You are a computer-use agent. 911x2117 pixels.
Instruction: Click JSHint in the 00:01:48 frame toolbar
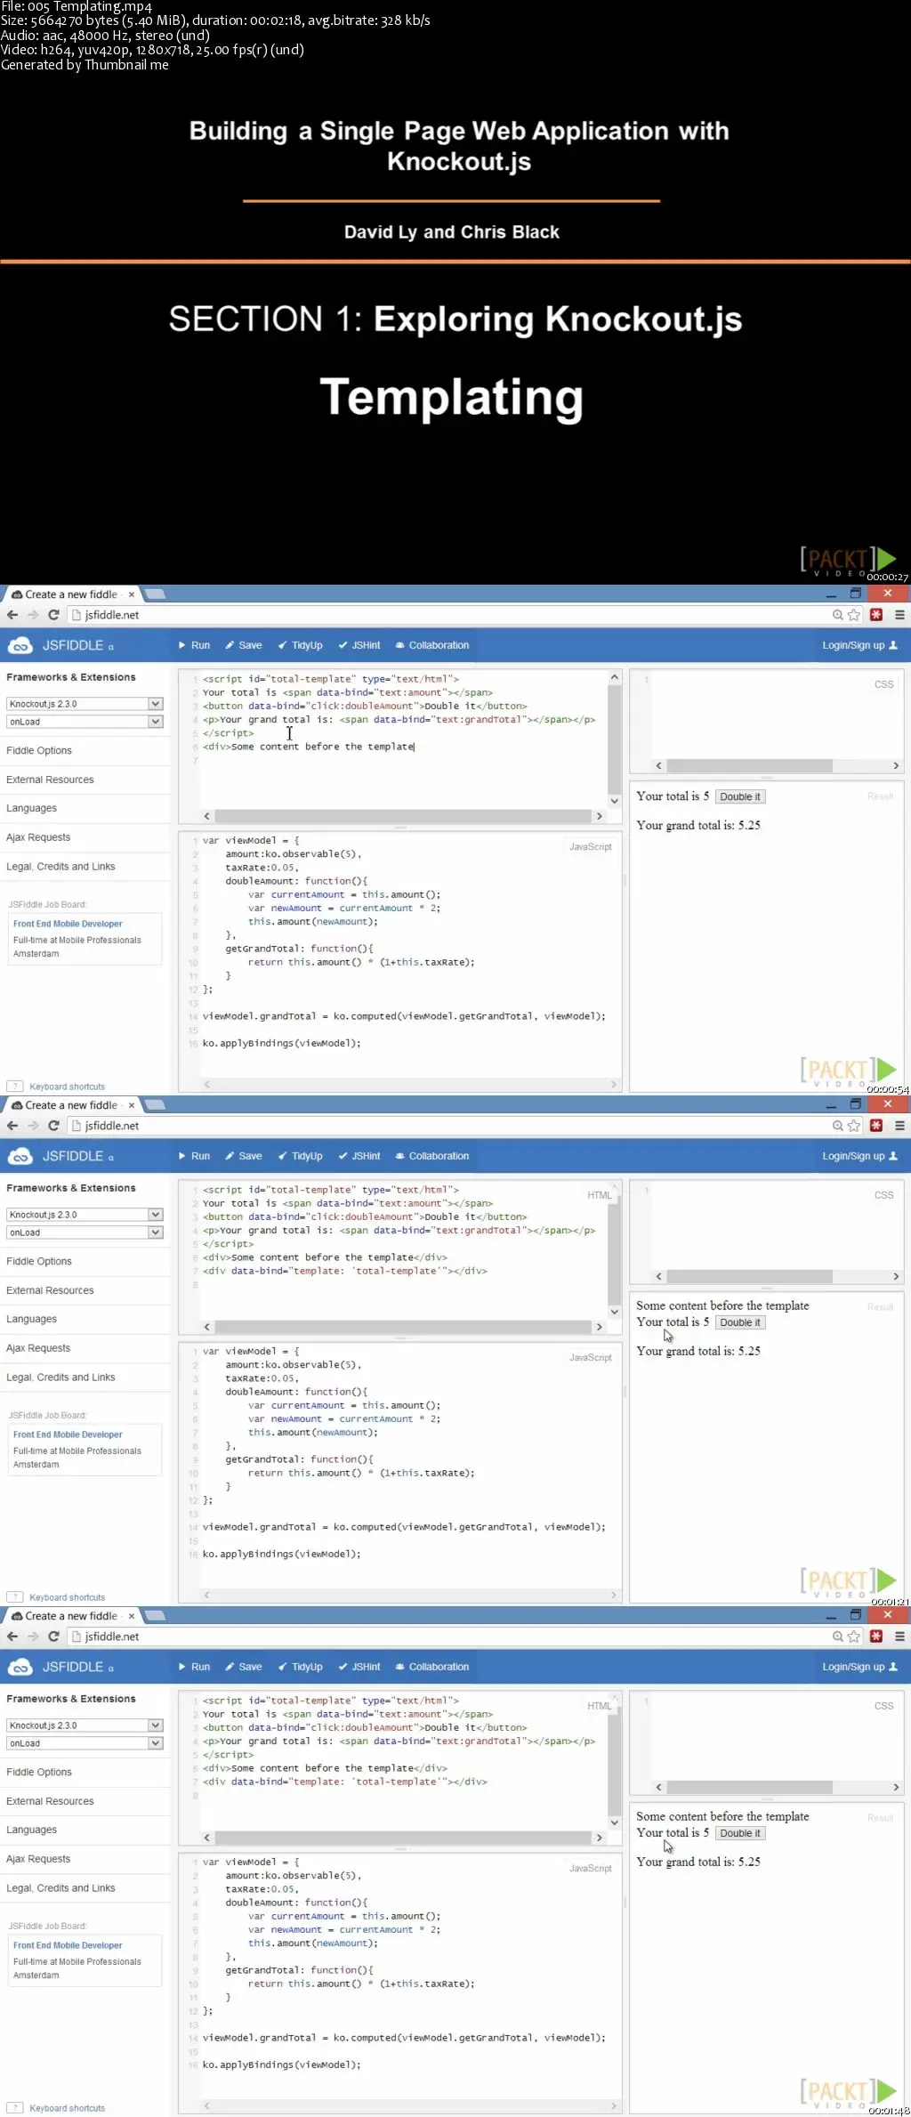tap(359, 1667)
